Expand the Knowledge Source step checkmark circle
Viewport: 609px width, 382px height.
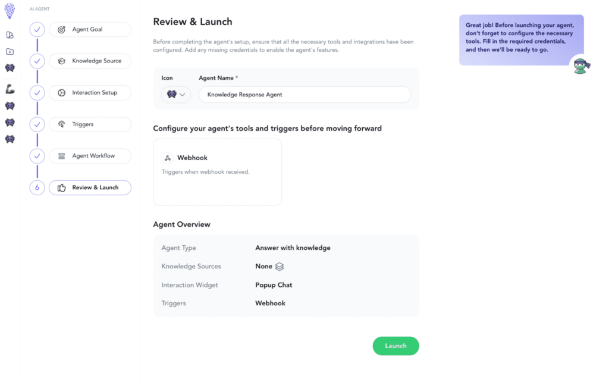tap(37, 61)
